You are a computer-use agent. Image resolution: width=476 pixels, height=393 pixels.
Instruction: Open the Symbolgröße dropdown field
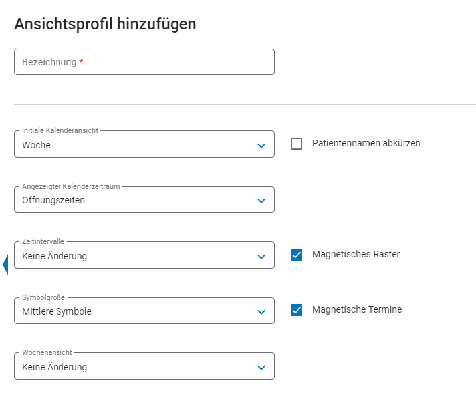point(133,311)
